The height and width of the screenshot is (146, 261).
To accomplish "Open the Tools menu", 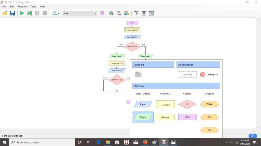I will [x=33, y=7].
